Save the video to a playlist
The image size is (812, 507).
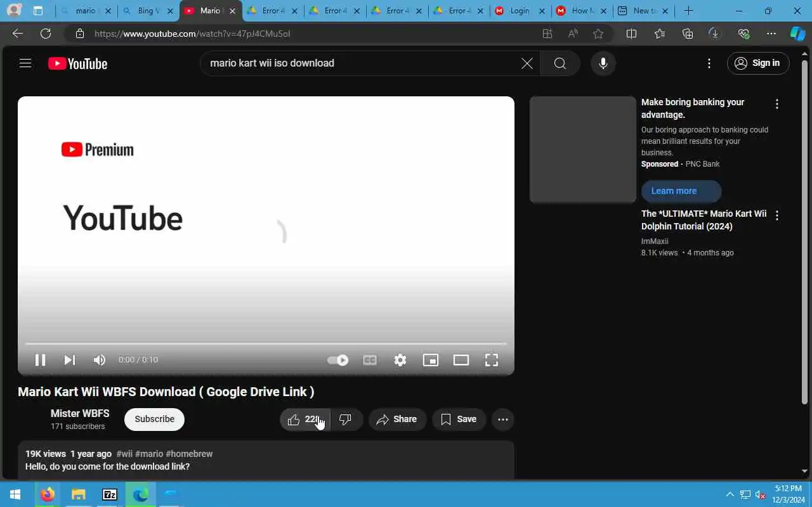pos(459,420)
